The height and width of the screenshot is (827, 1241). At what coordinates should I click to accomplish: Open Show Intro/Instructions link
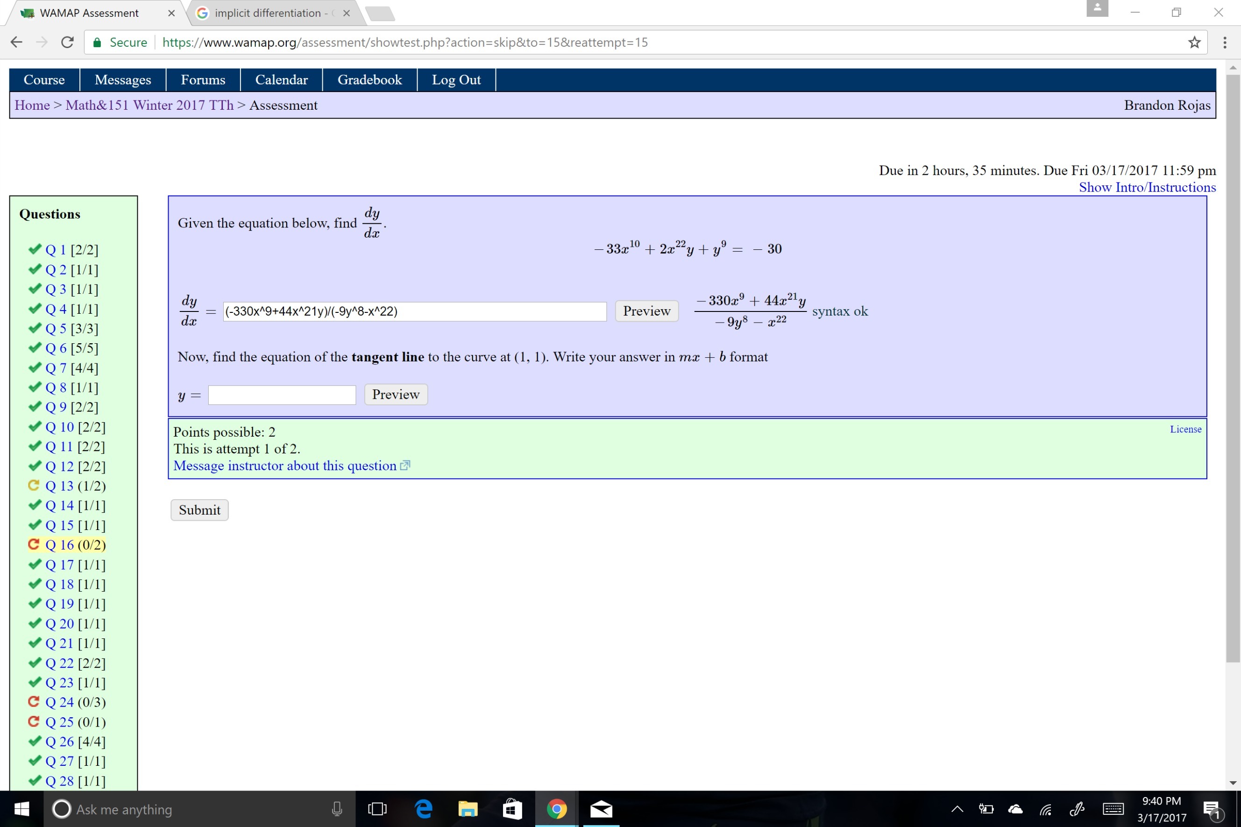(1147, 187)
